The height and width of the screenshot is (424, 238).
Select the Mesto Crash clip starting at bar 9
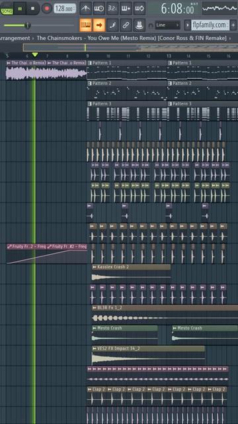(x=125, y=335)
